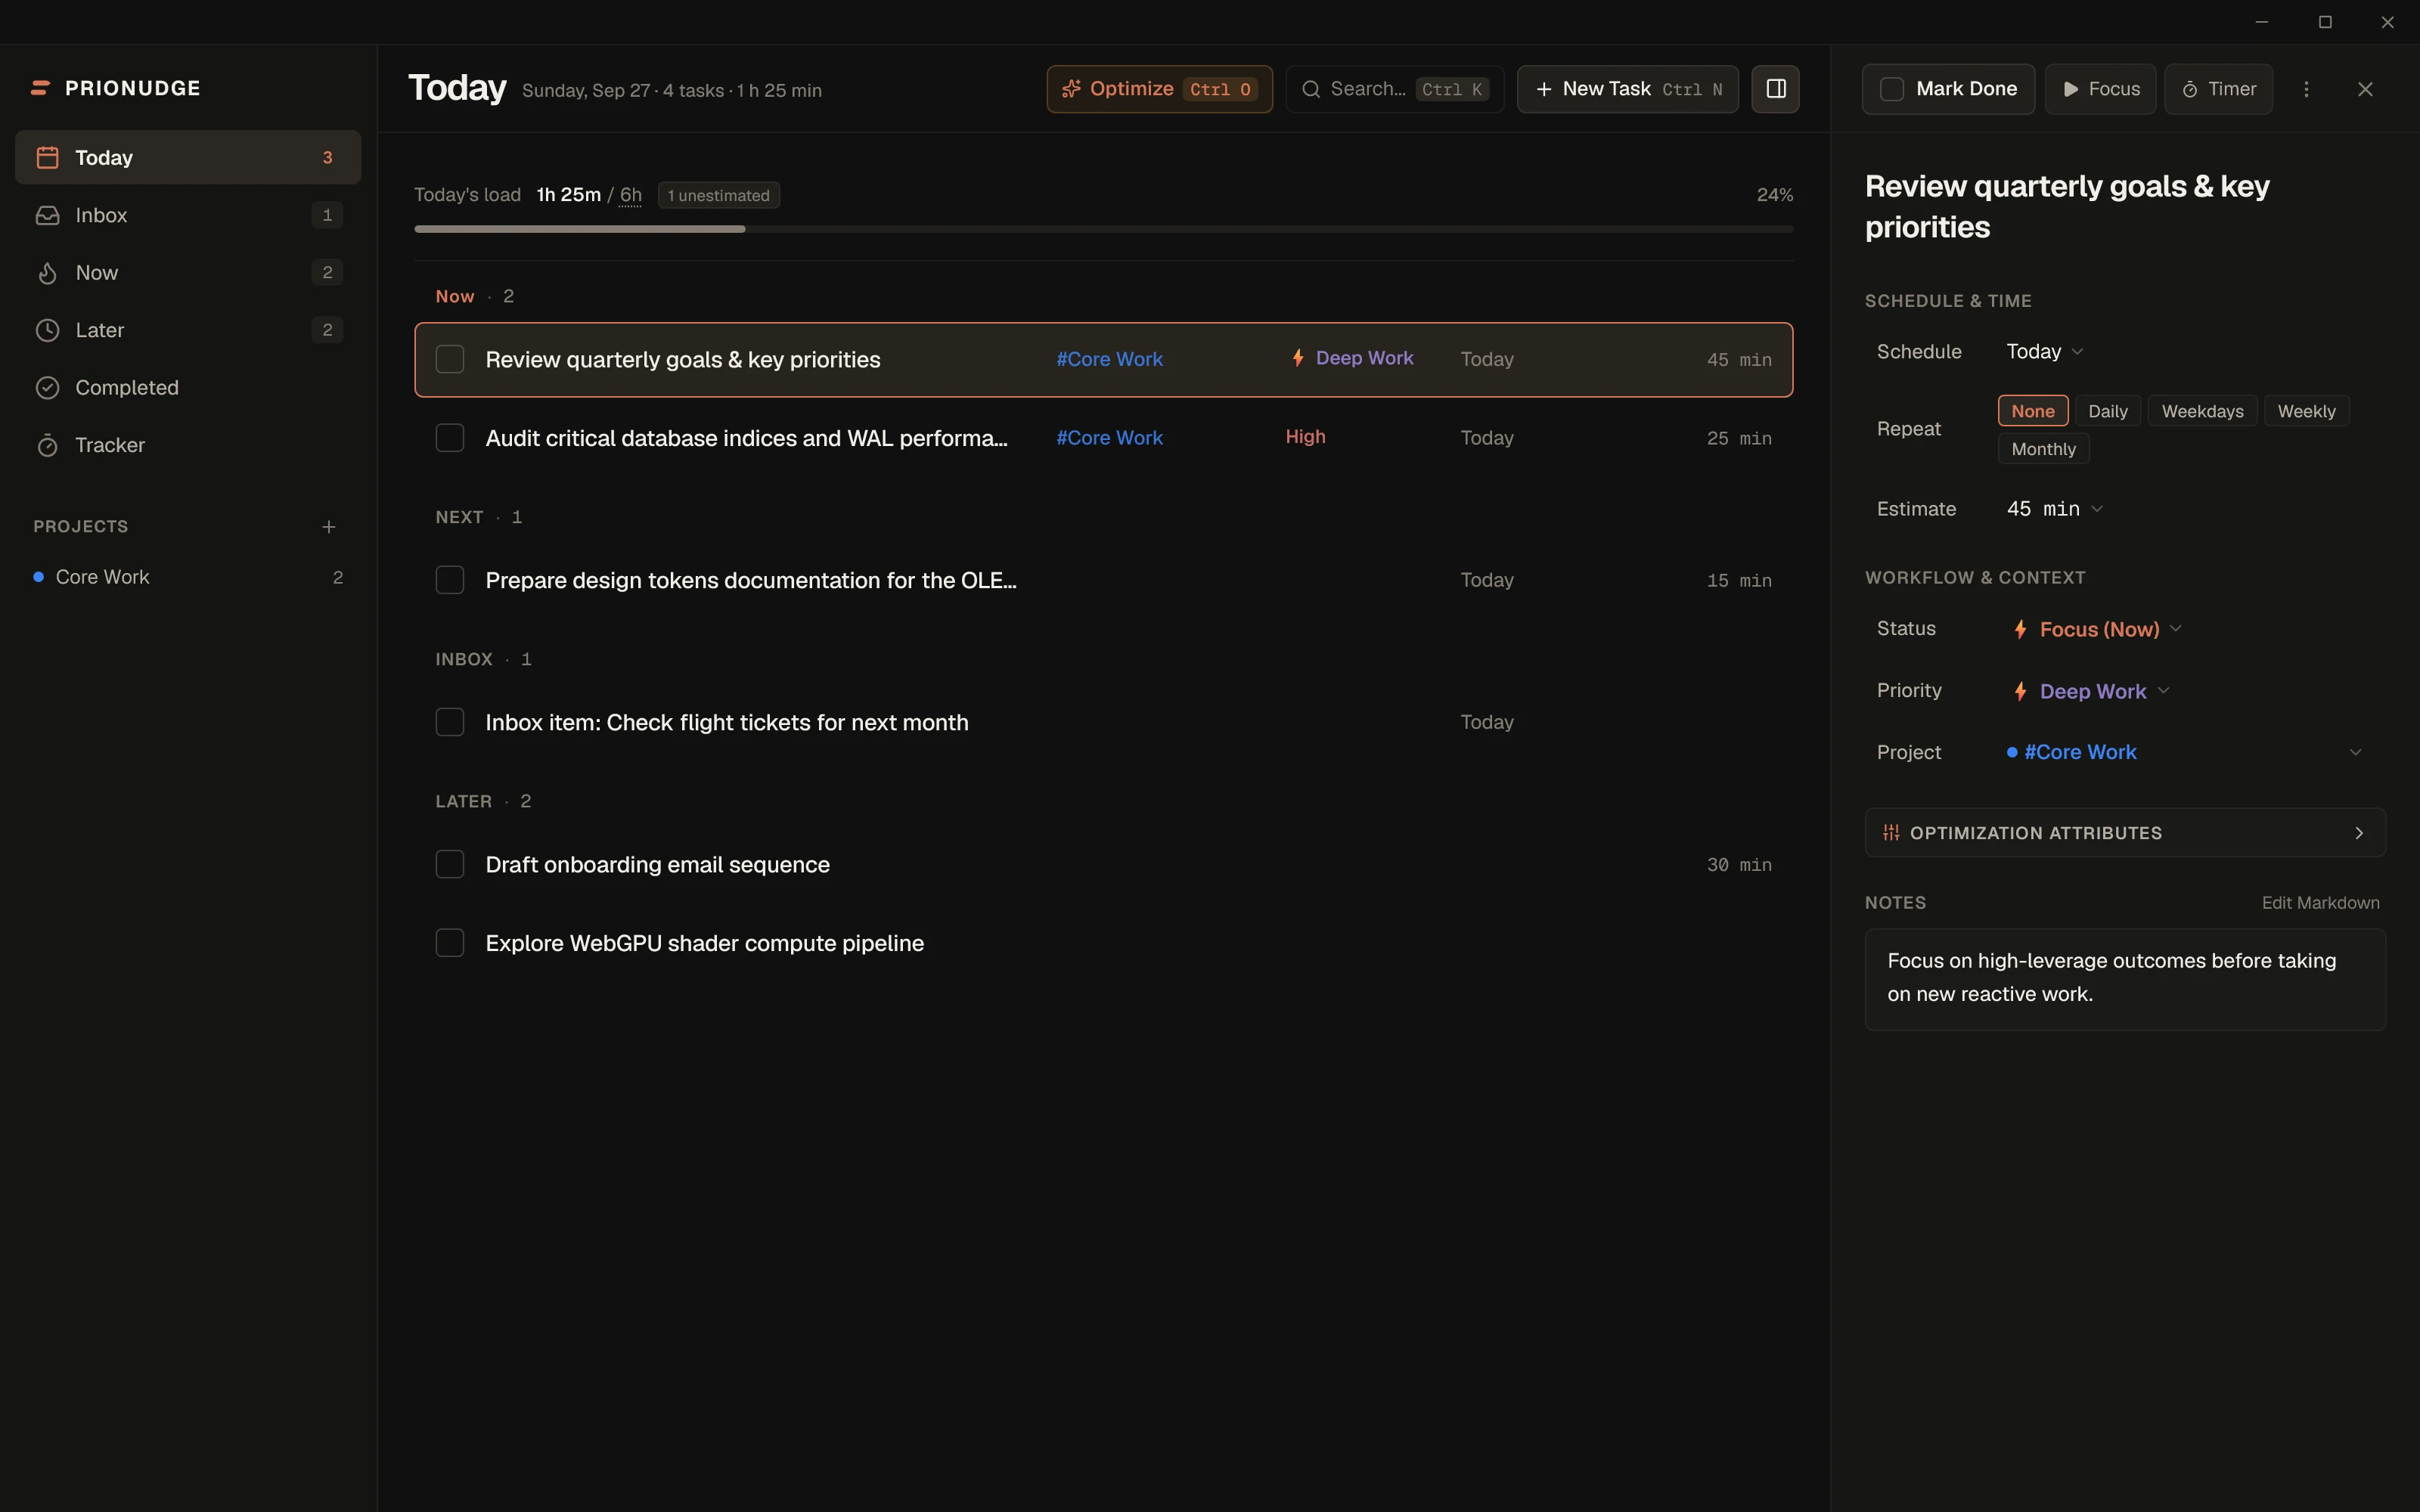Click the Today's load progress bar
Viewport: 2420px width, 1512px height.
point(1103,229)
